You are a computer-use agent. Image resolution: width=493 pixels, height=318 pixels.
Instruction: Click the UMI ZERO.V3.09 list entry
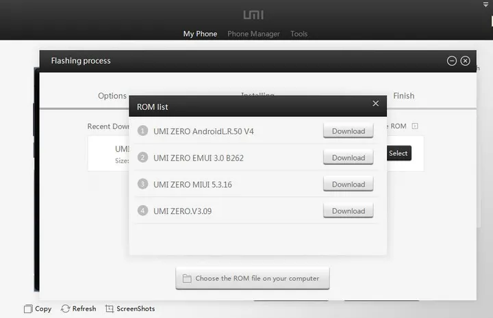pyautogui.click(x=182, y=211)
